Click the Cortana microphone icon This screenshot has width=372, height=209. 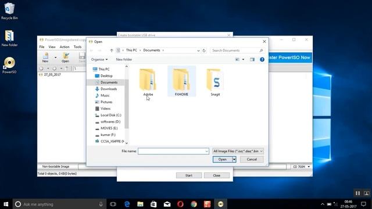click(x=101, y=204)
